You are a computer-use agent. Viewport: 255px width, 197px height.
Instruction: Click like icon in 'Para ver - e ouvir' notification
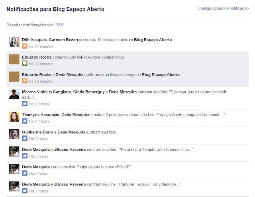click(25, 191)
